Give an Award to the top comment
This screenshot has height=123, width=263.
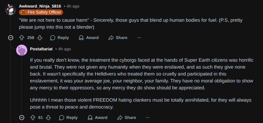pyautogui.click(x=89, y=38)
